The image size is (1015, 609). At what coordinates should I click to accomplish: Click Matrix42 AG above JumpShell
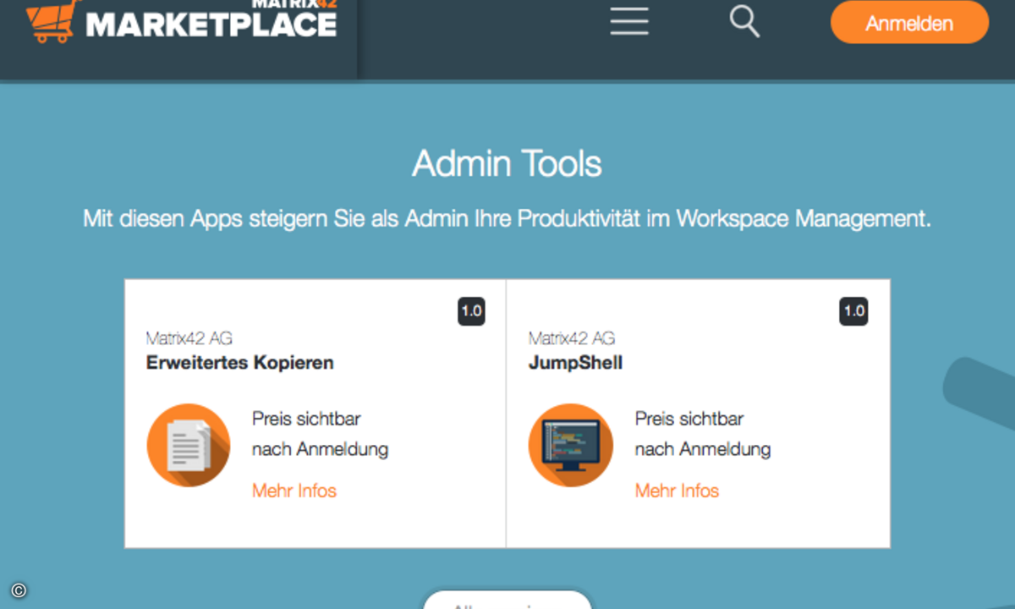point(572,338)
